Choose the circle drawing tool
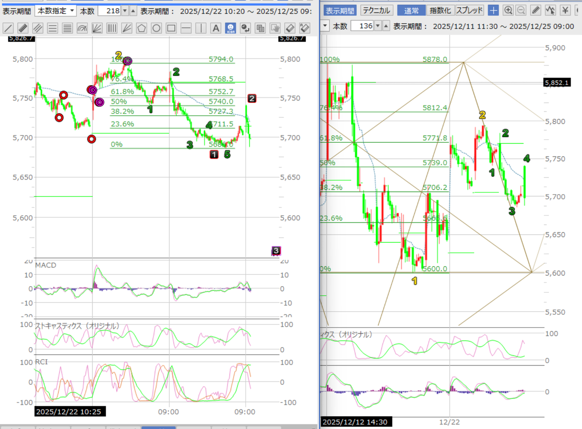The height and width of the screenshot is (429, 582). pos(156,28)
